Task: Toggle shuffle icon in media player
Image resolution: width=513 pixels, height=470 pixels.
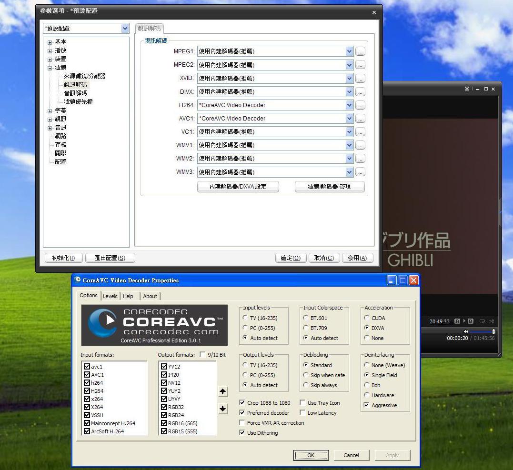Action: coord(492,321)
